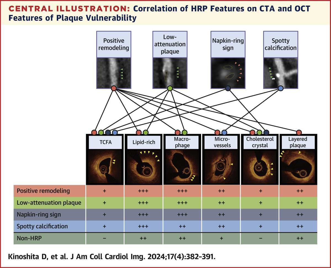
Task: Select the Napkin-ring sign CTA image
Action: (x=228, y=72)
